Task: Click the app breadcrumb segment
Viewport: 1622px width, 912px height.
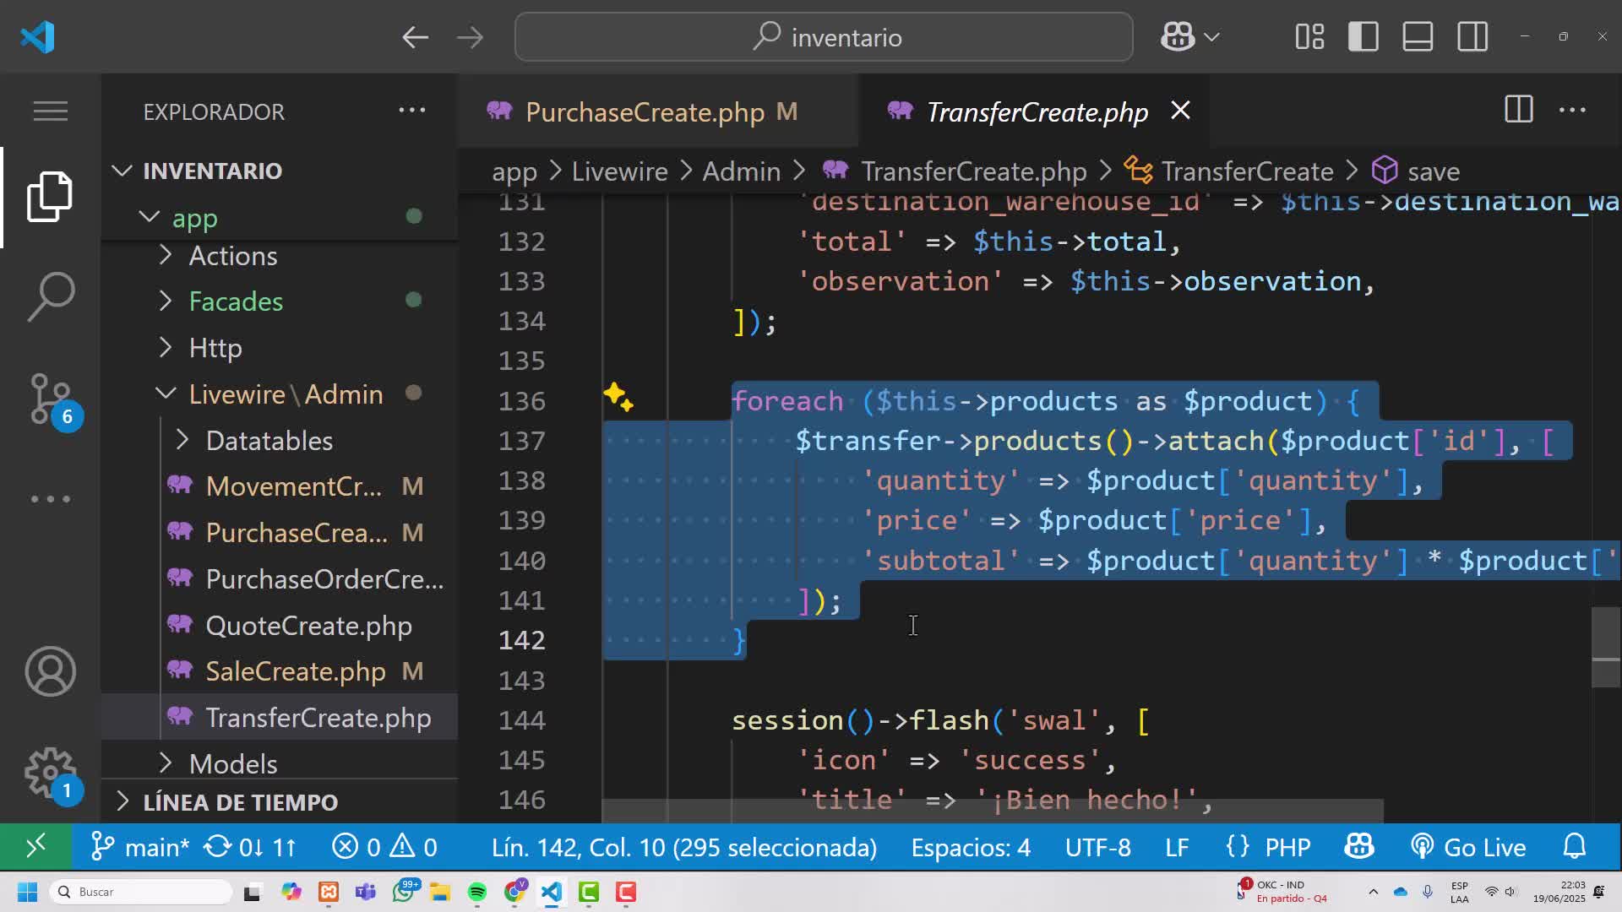Action: (x=514, y=171)
